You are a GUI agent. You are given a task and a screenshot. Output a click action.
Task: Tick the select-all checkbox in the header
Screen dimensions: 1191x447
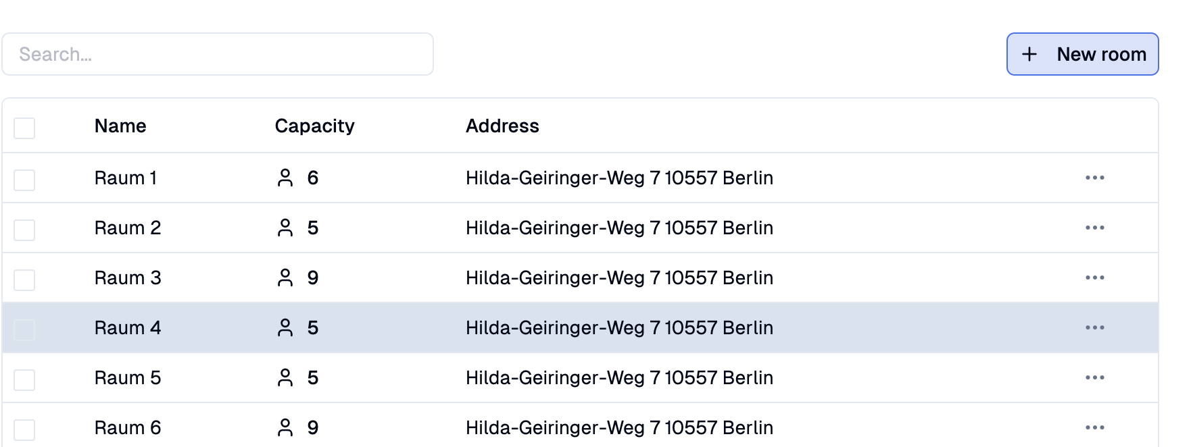[24, 128]
